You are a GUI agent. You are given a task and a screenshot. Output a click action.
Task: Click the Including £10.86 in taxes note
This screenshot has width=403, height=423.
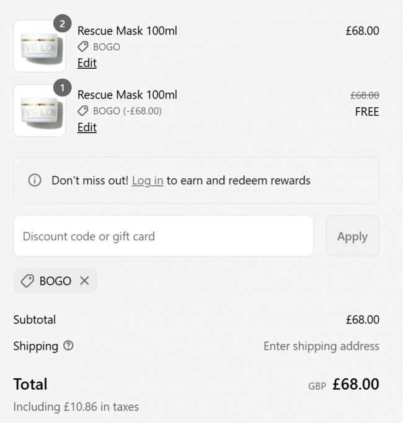point(76,407)
